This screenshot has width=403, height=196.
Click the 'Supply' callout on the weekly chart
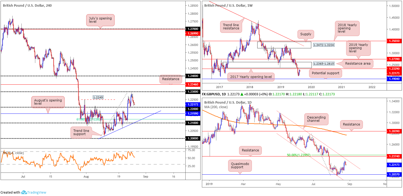[x=306, y=34]
